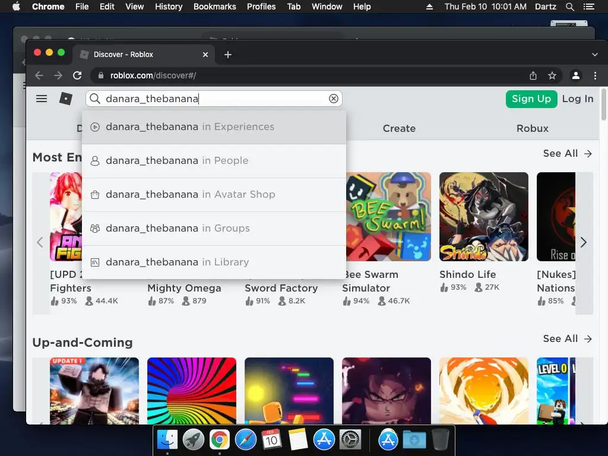Open the Mighty Omega title link
This screenshot has width=608, height=456.
tap(184, 288)
